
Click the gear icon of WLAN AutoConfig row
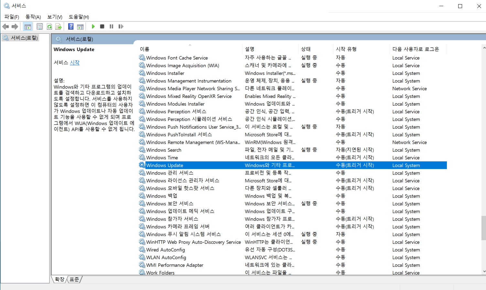142,257
